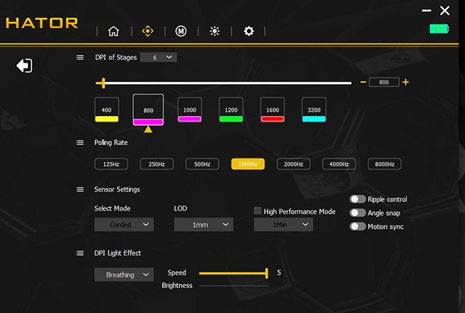Click the plus icon to increase DPI
465x313 pixels.
(x=406, y=82)
